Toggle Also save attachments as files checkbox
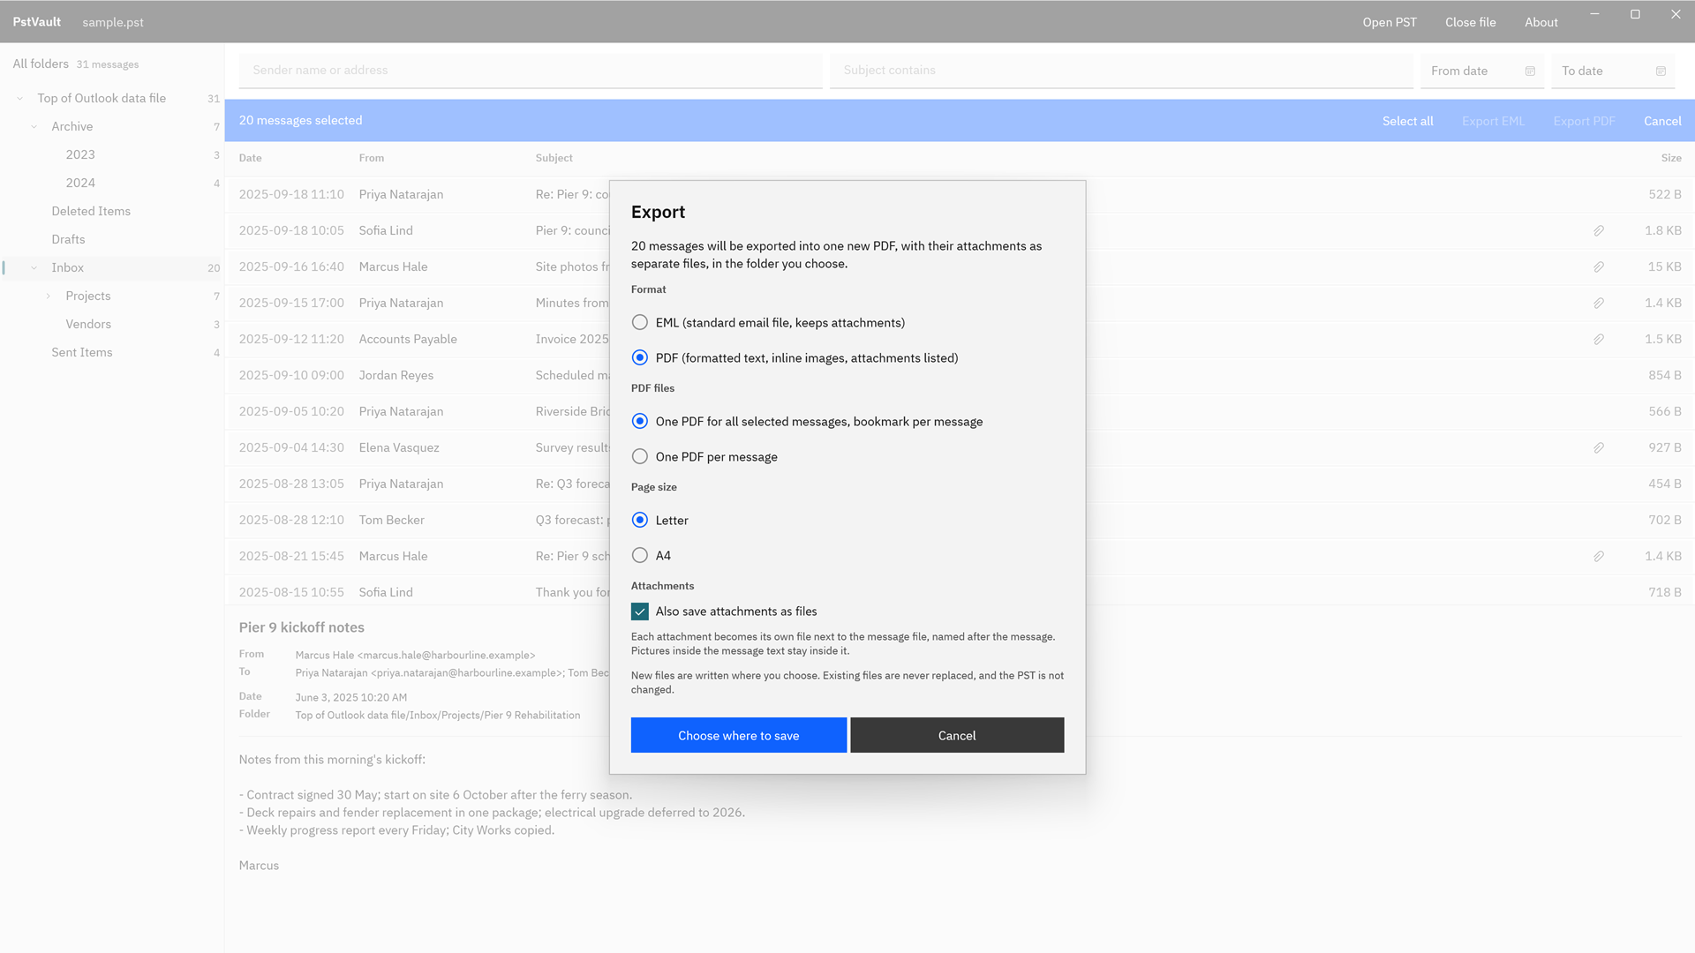Viewport: 1695px width, 953px height. [640, 612]
